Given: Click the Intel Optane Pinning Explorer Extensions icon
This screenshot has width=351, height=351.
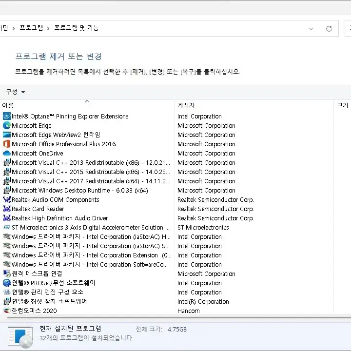Looking at the screenshot, I should [7, 116].
